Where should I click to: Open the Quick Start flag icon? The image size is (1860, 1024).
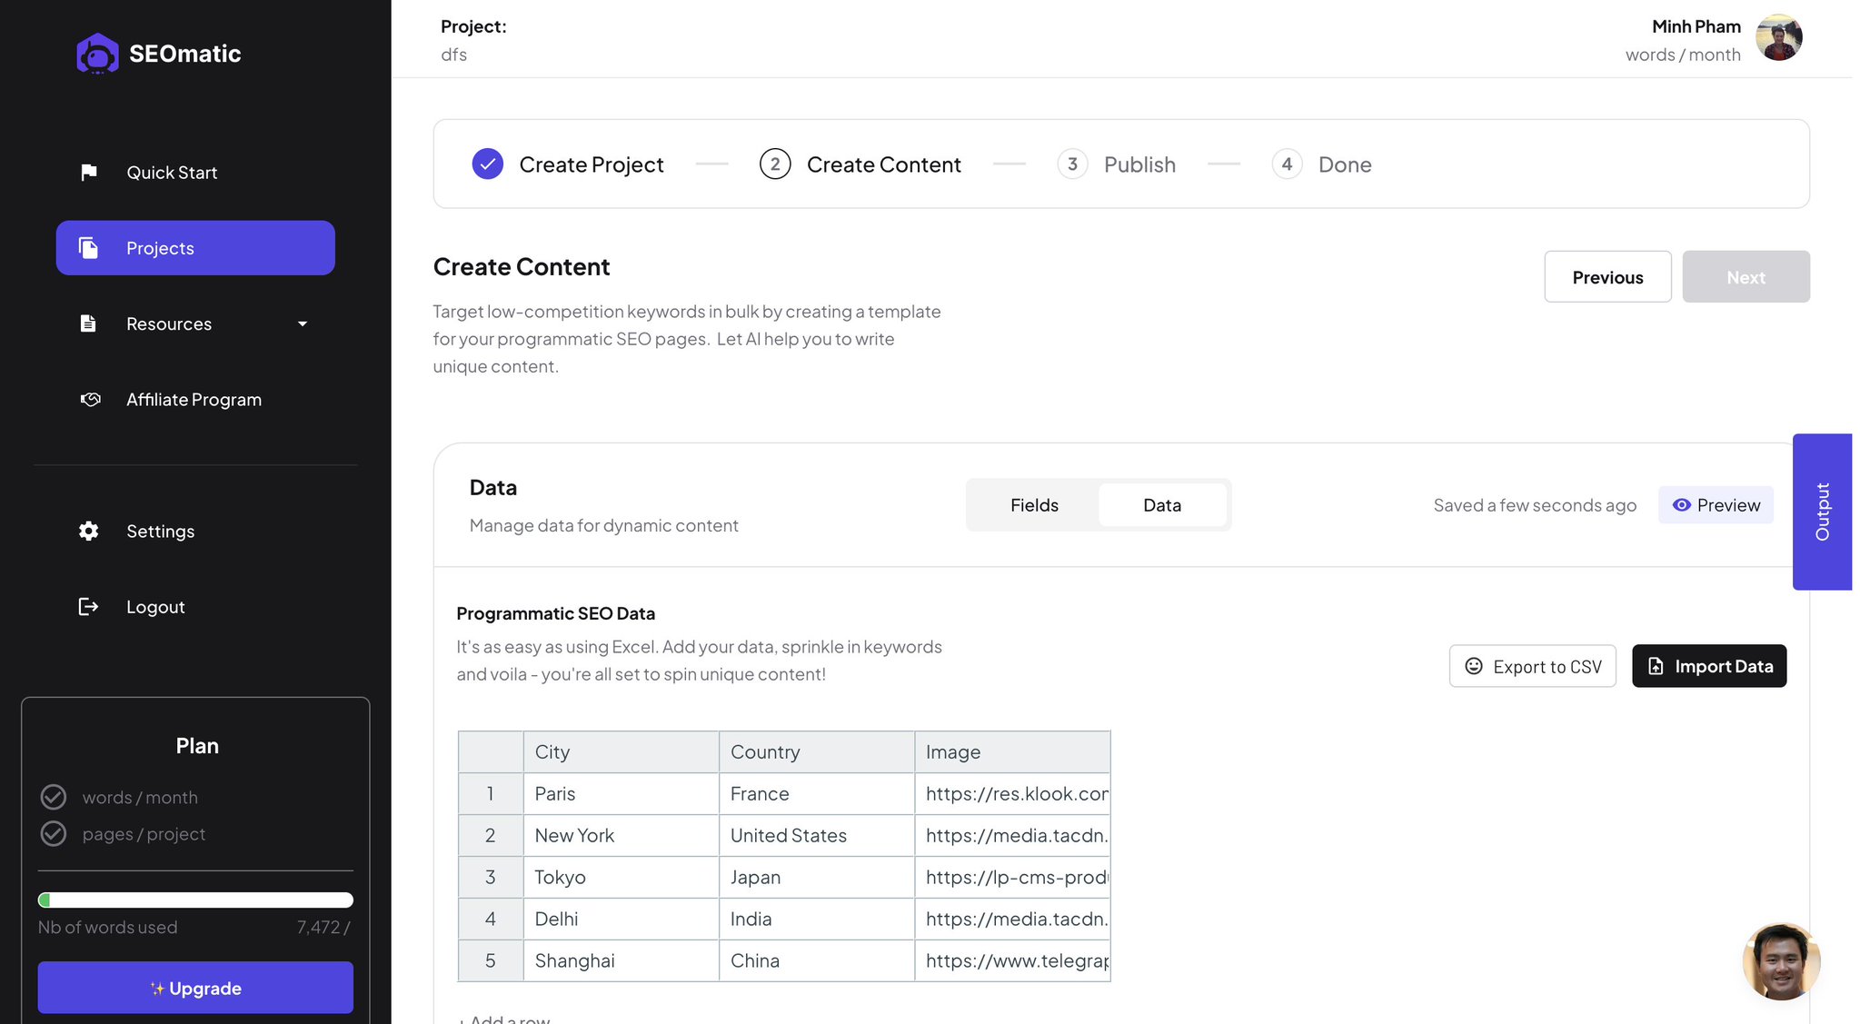click(x=88, y=172)
